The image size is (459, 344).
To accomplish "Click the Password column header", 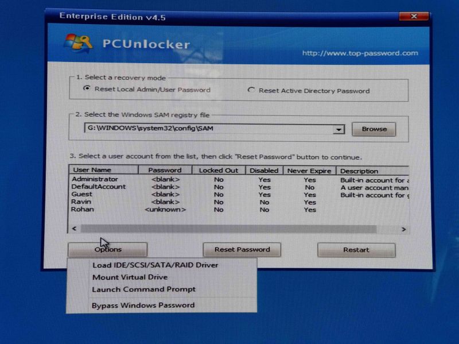I will [165, 170].
